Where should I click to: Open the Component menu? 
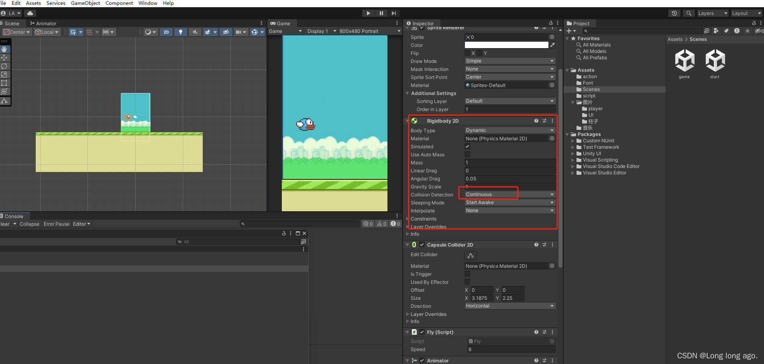pos(119,3)
